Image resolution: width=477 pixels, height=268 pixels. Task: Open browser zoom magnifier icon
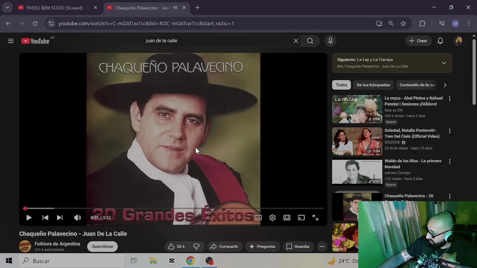click(x=391, y=23)
